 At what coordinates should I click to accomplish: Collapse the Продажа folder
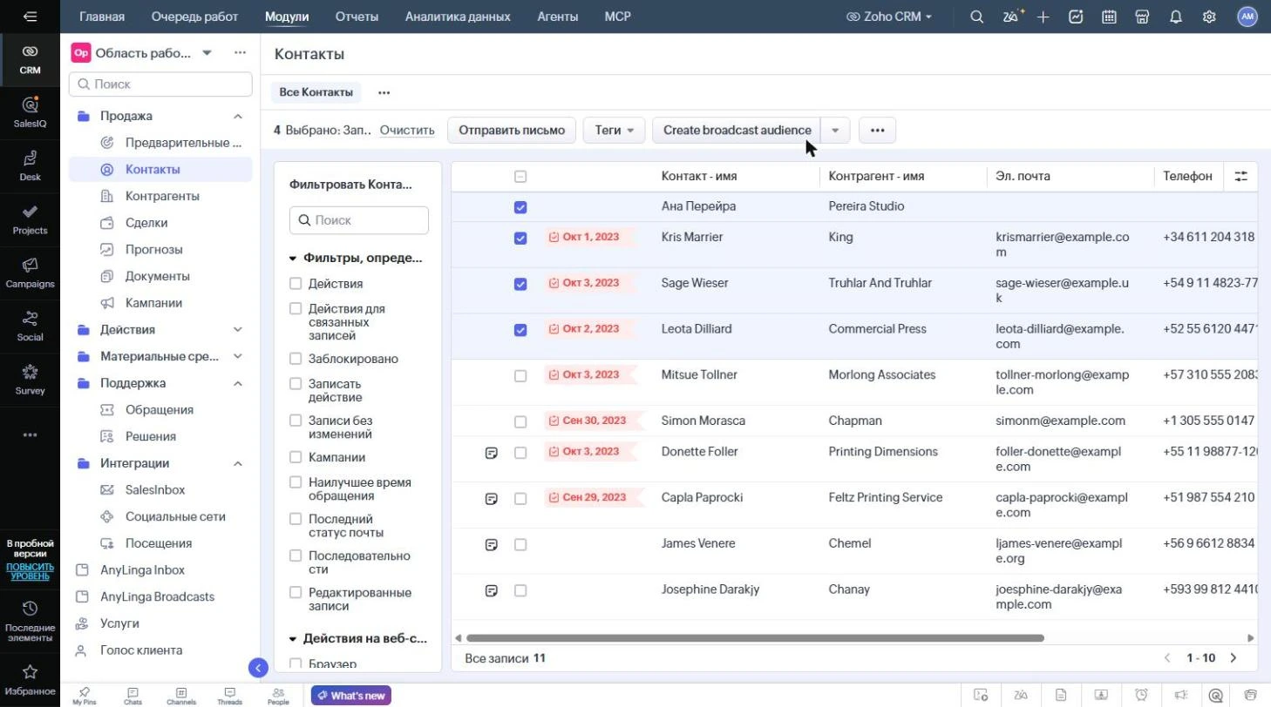(237, 116)
